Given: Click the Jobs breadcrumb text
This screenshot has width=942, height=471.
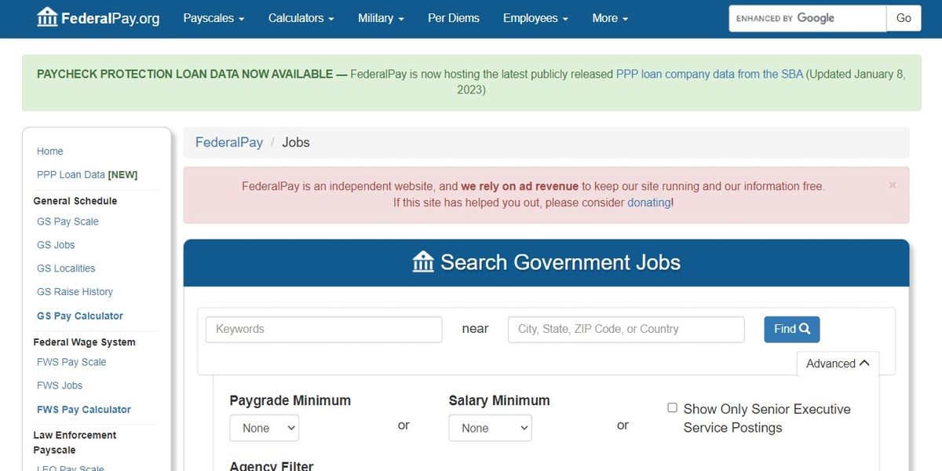Looking at the screenshot, I should pos(296,142).
